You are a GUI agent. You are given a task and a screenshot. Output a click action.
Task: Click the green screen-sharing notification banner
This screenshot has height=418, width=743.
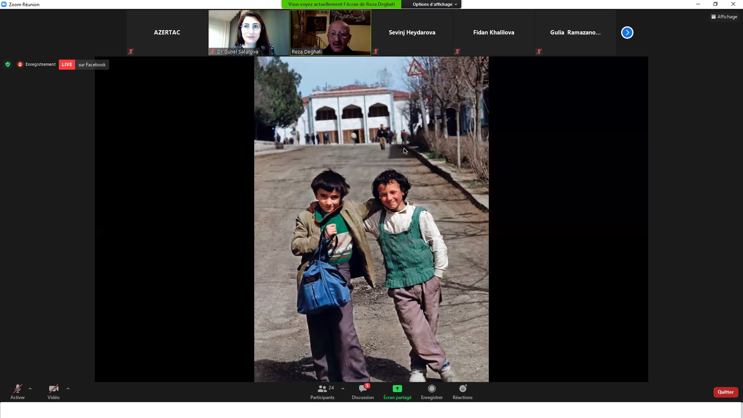point(341,4)
